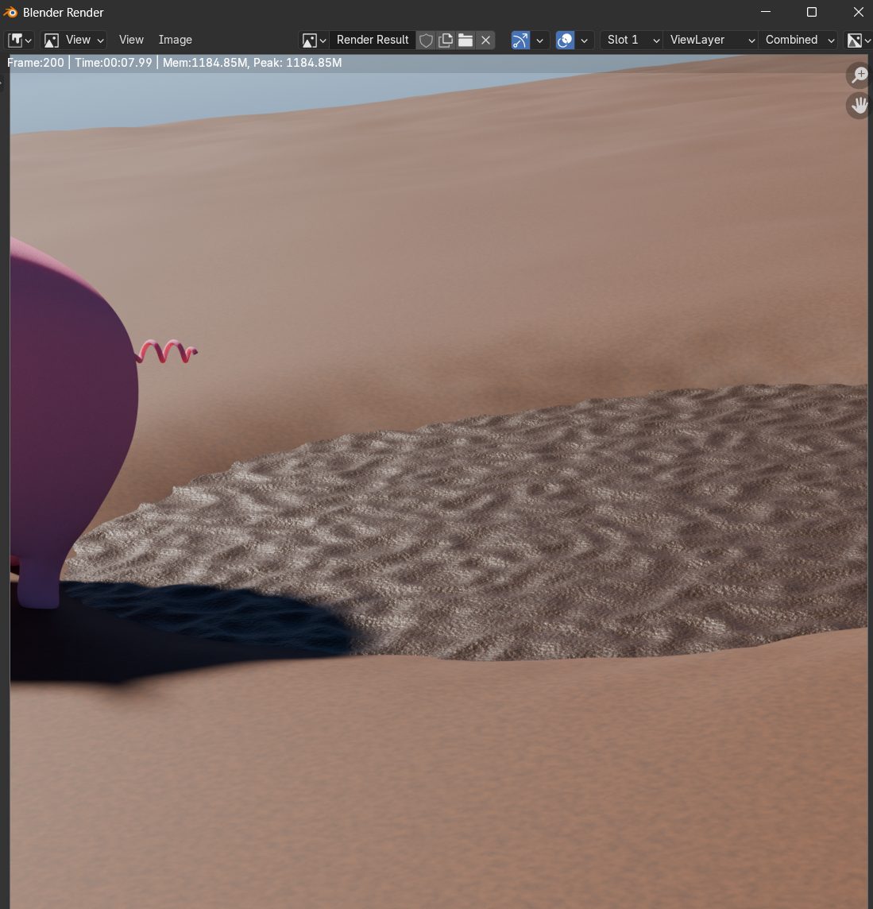The width and height of the screenshot is (873, 909).
Task: Click the Time:00:07.99 render stats text
Action: (113, 63)
